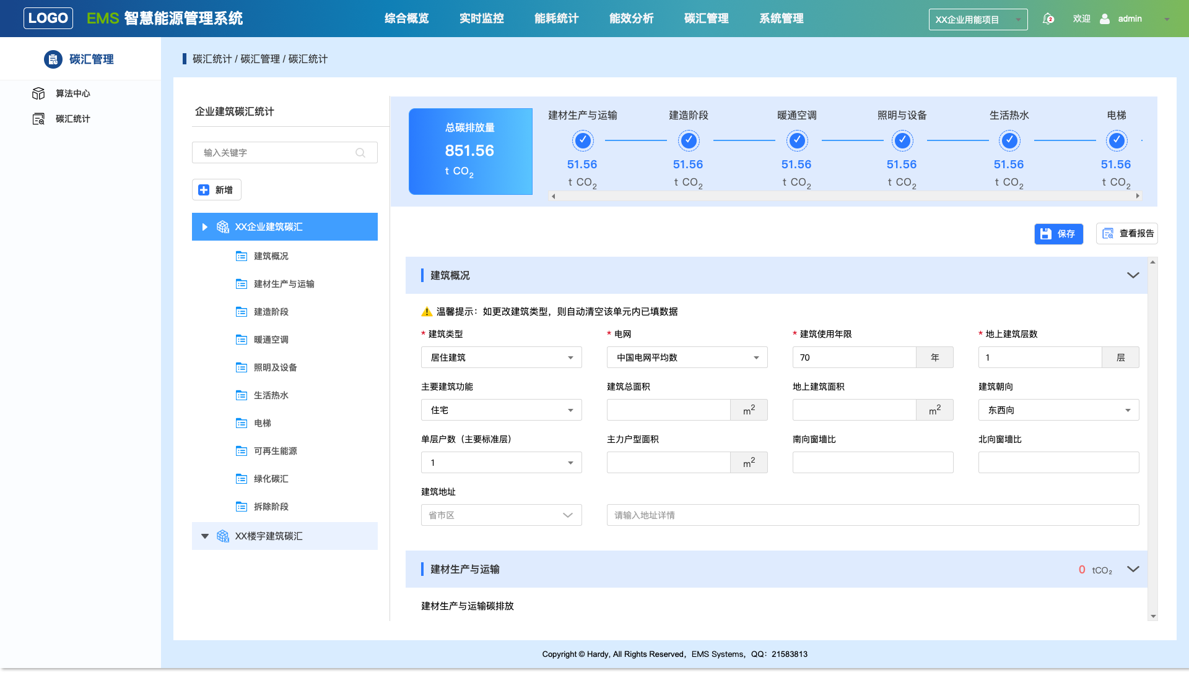This screenshot has height=673, width=1189.
Task: Click the 保存 floppy disk icon
Action: click(x=1046, y=234)
